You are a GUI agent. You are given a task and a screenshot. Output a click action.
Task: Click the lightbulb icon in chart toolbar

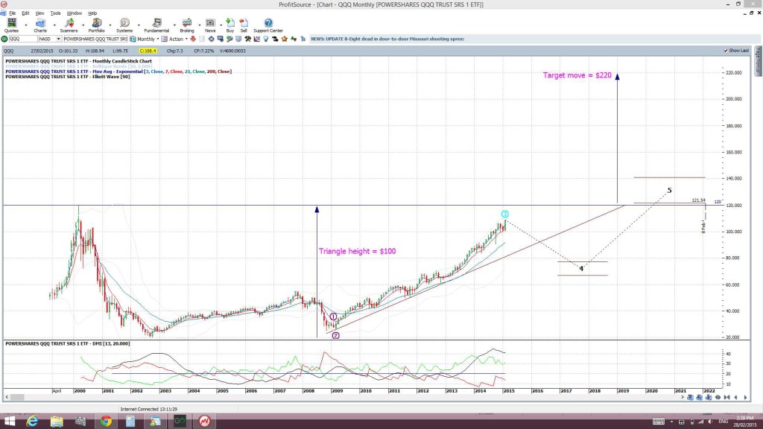pyautogui.click(x=266, y=39)
